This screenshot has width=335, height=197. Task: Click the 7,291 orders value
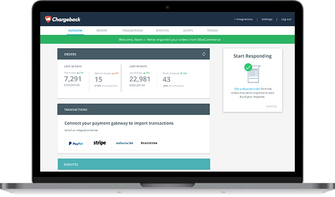click(73, 79)
